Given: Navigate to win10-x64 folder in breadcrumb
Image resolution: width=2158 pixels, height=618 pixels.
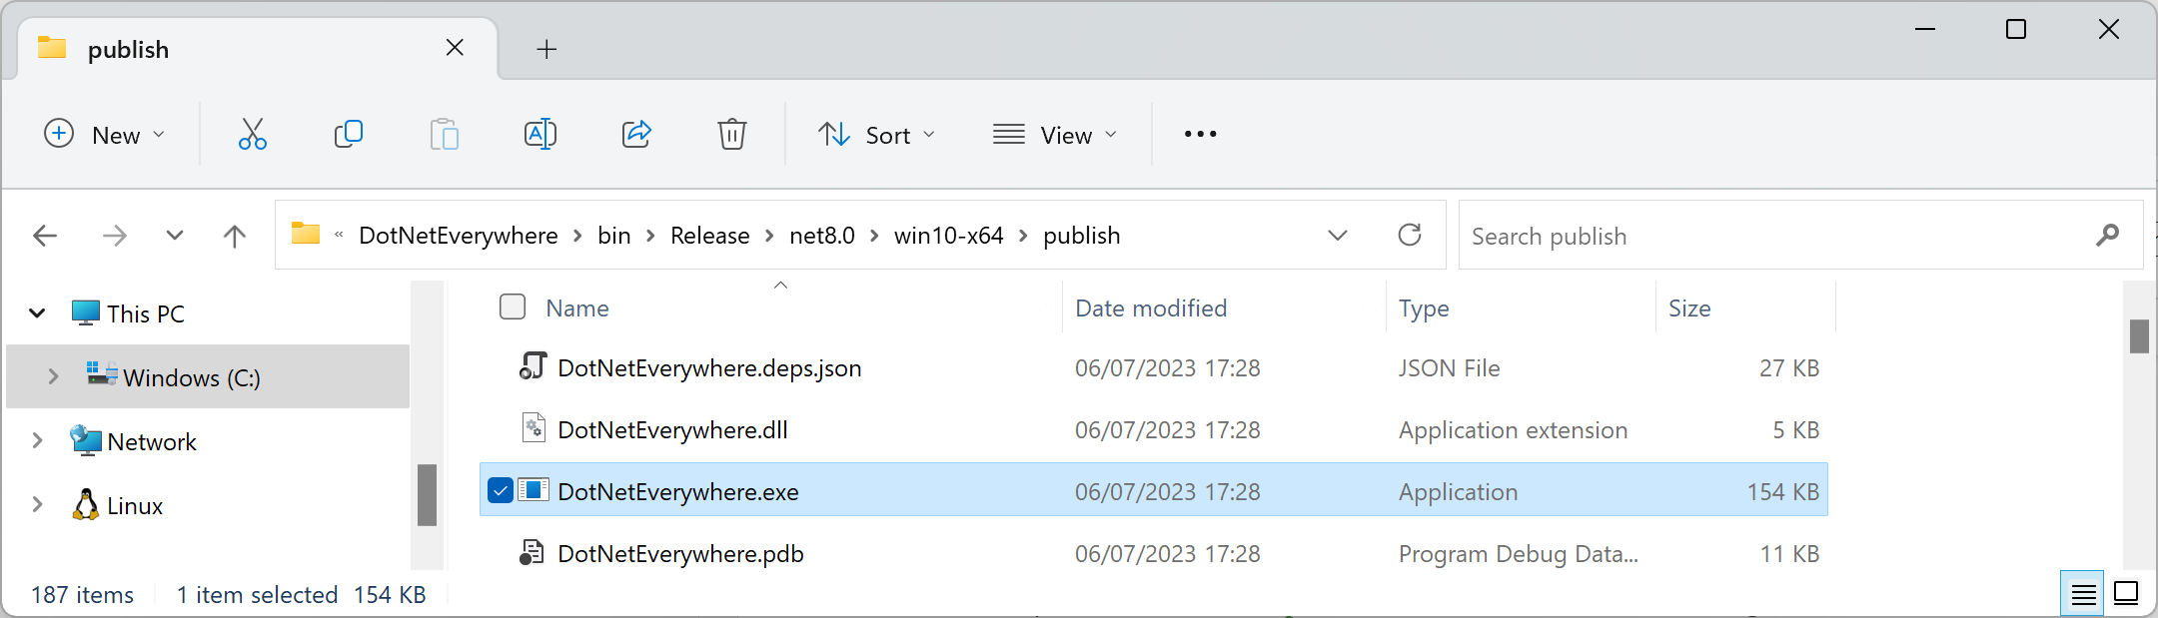Looking at the screenshot, I should pos(948,236).
